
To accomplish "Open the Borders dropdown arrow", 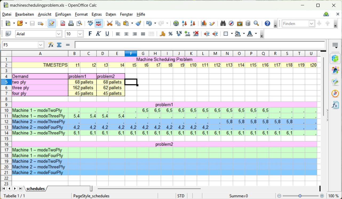I will pyautogui.click(x=232, y=34).
